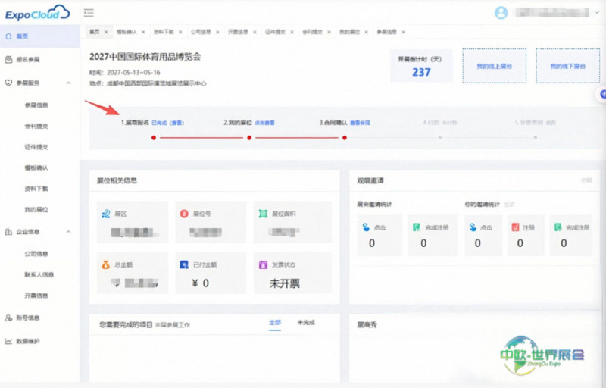606x388 pixels.
Task: Open the 我的线上展台 button
Action: coord(495,66)
